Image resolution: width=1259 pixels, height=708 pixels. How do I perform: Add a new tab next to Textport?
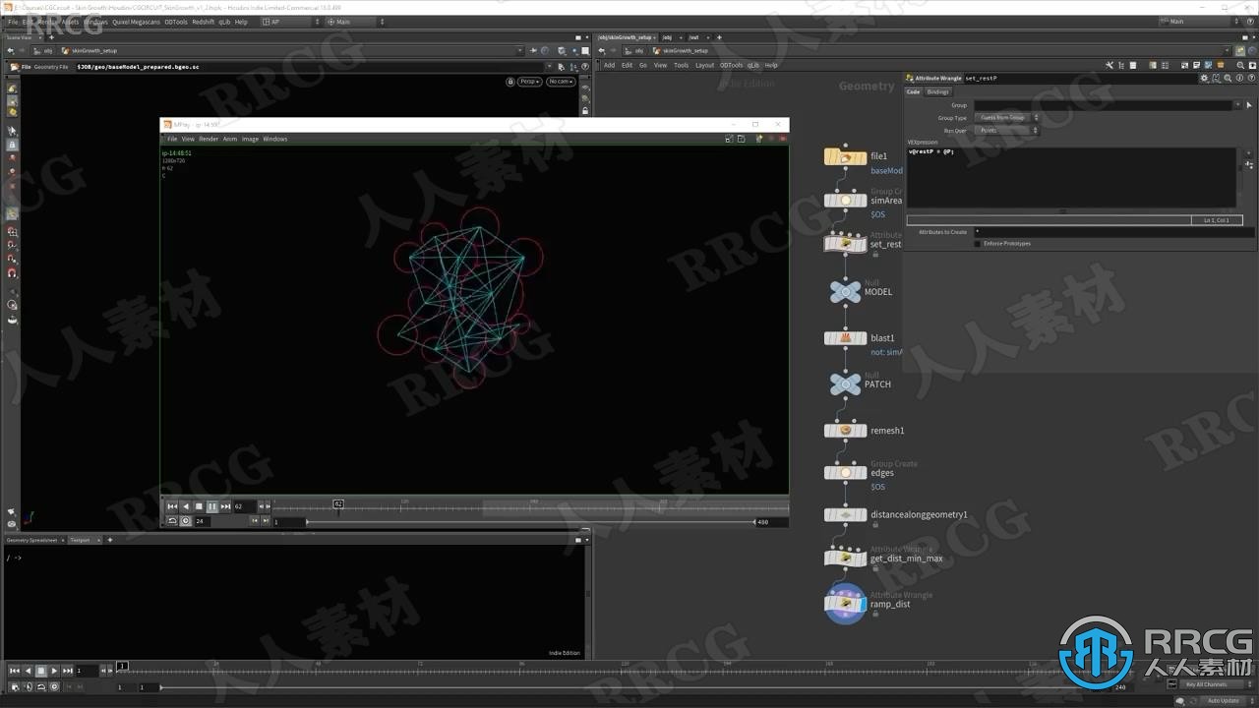109,540
